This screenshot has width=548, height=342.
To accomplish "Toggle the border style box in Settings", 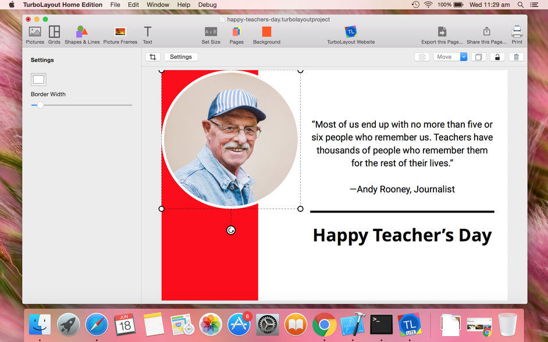I will pyautogui.click(x=38, y=80).
